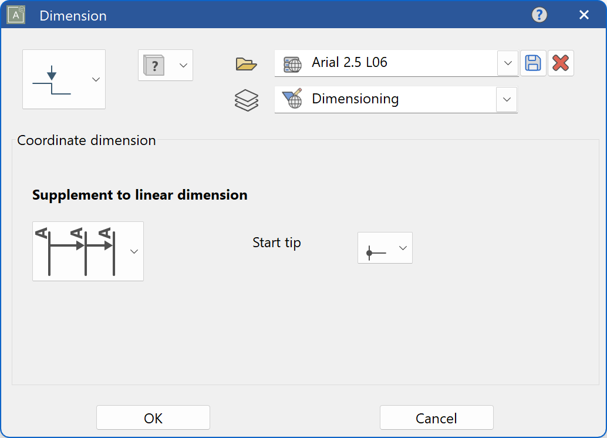Click the Dimension application icon in the title bar
Screen dimensions: 607x438
tap(16, 15)
